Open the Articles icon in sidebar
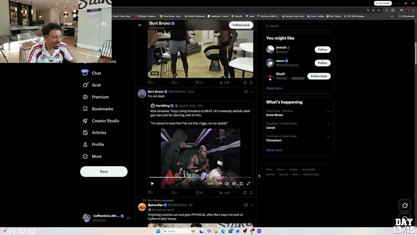The height and width of the screenshot is (235, 417). [85, 133]
